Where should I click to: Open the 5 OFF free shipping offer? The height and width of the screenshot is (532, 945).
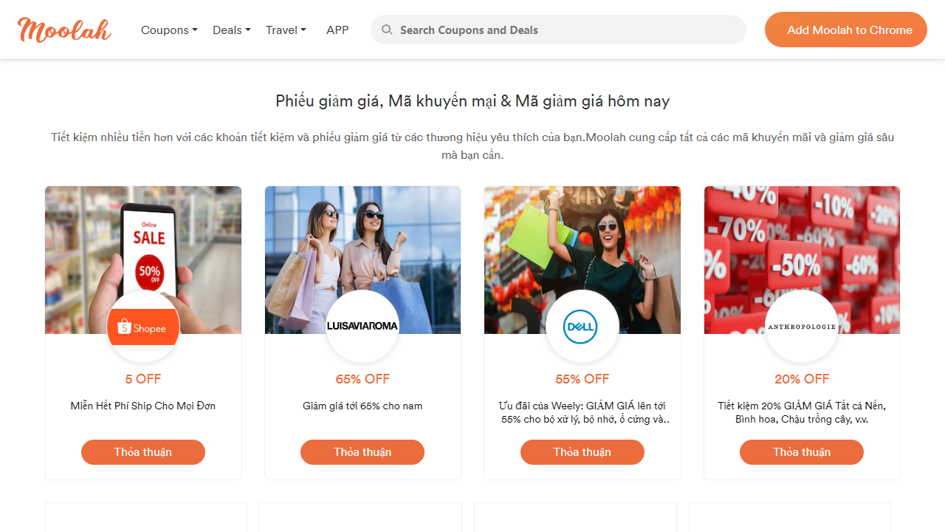142,378
